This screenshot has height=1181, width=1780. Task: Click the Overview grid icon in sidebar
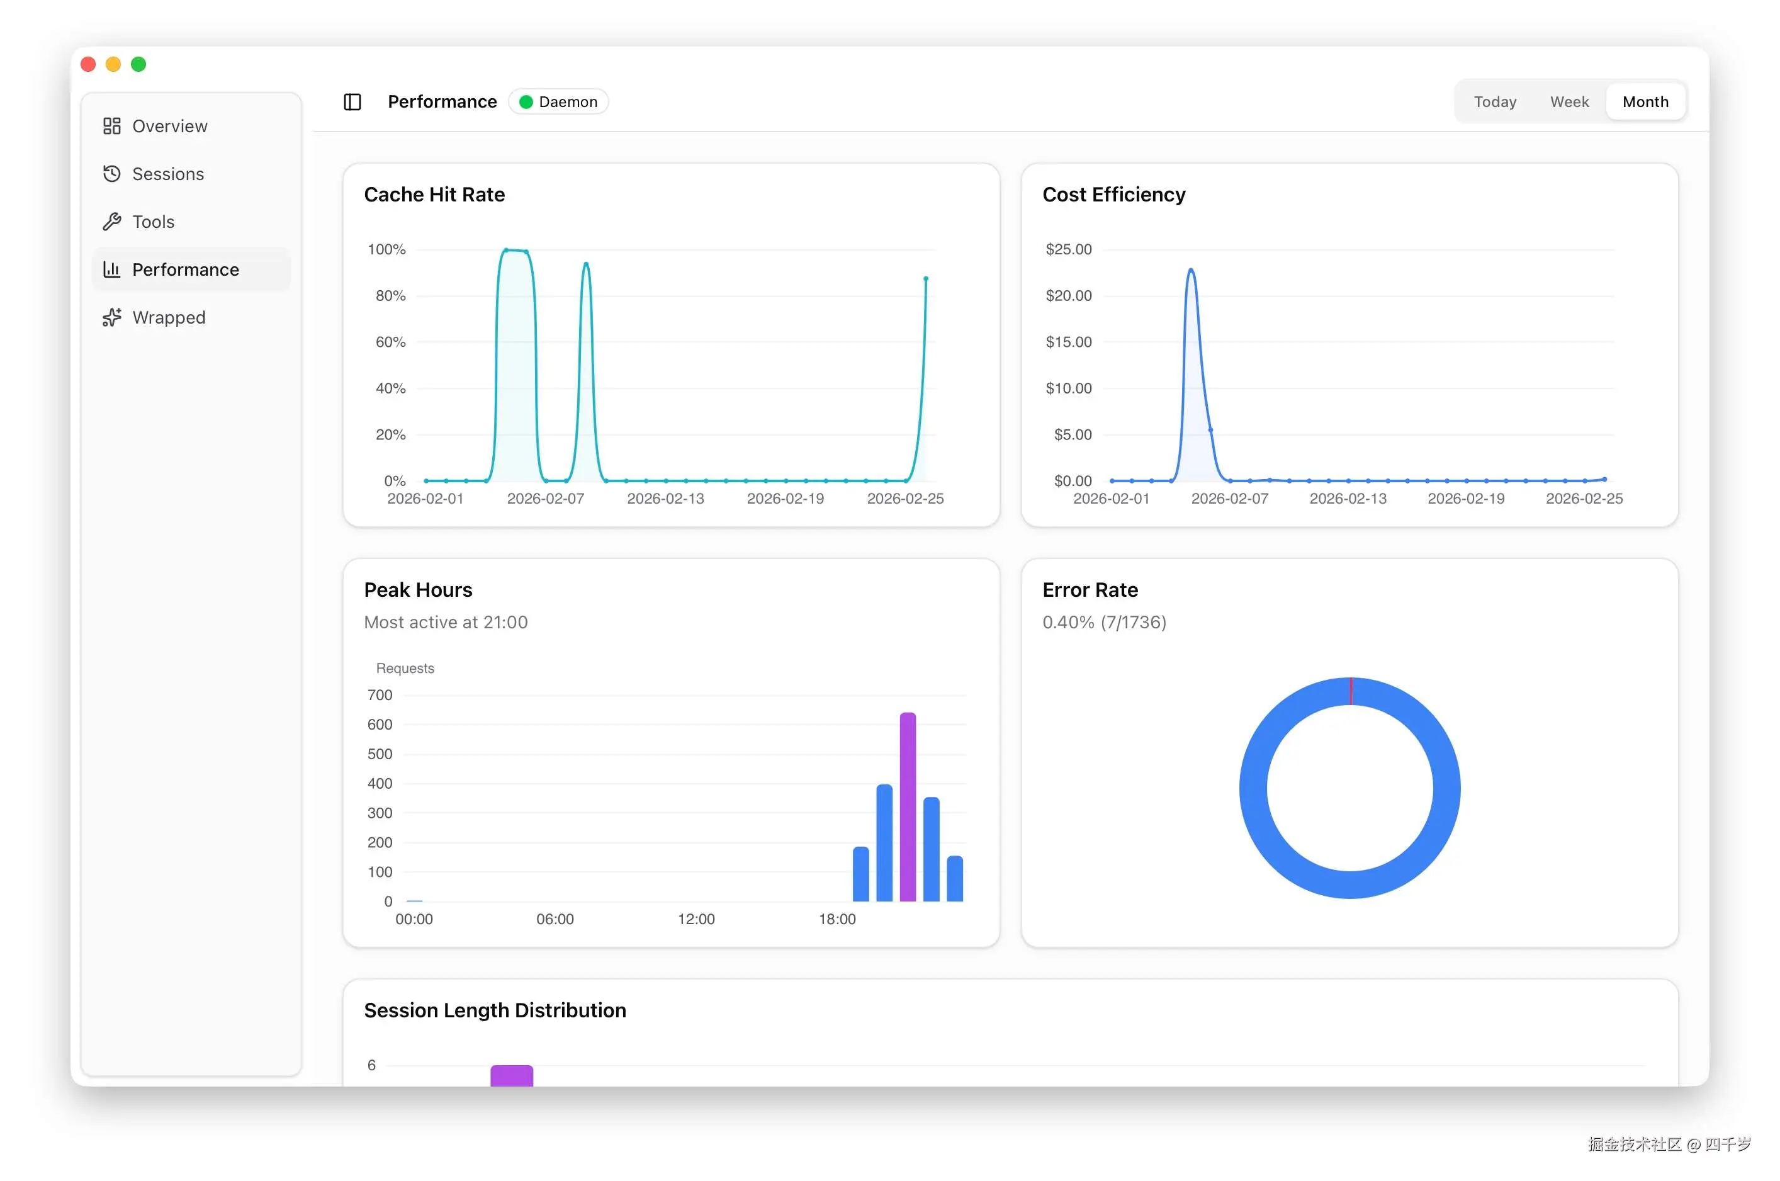pyautogui.click(x=111, y=126)
